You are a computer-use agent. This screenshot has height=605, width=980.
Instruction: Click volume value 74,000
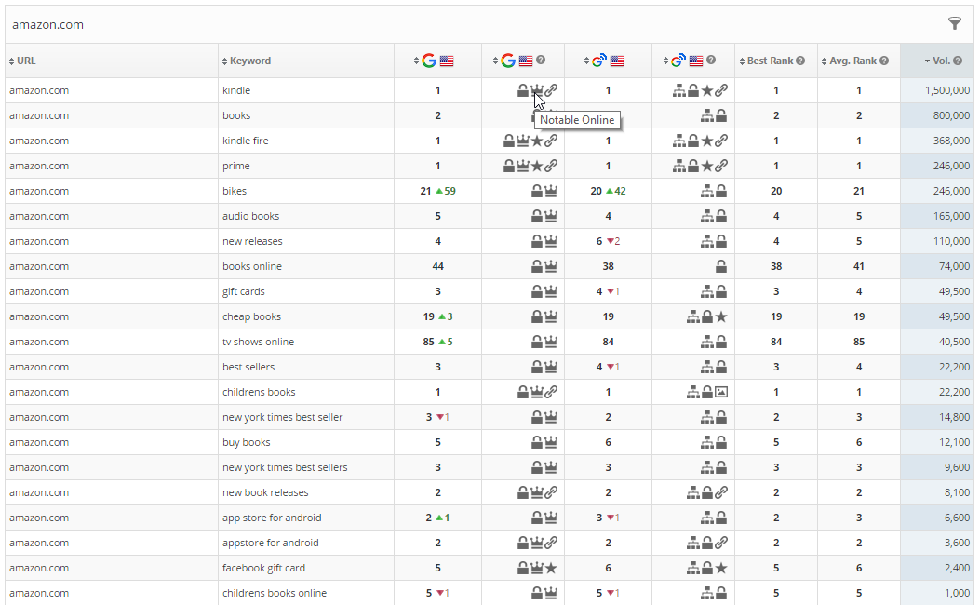click(x=954, y=266)
